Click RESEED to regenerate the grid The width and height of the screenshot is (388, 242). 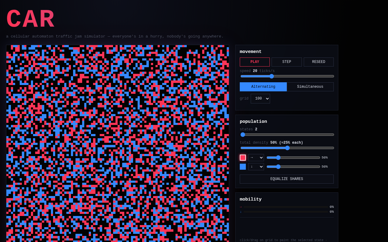(319, 62)
